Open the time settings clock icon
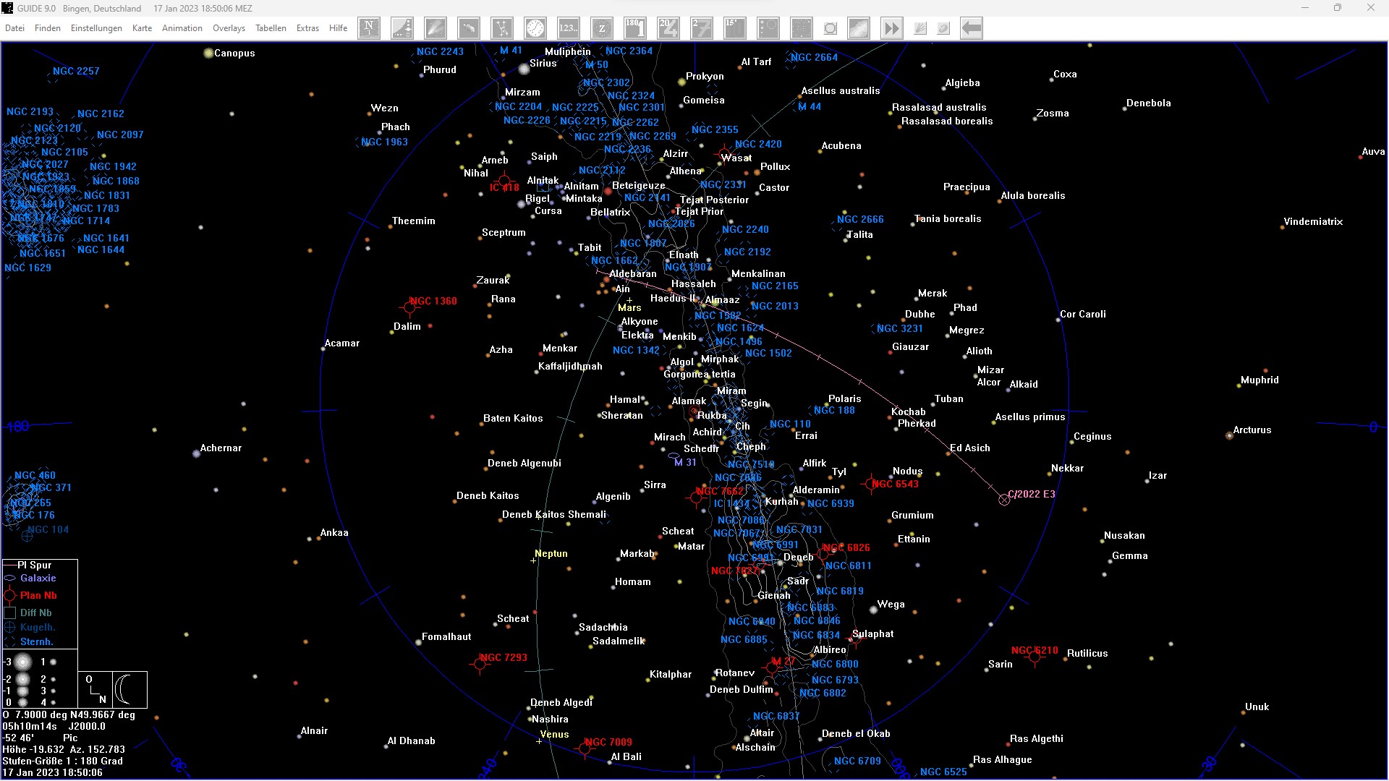Viewport: 1389px width, 781px height. pos(535,28)
